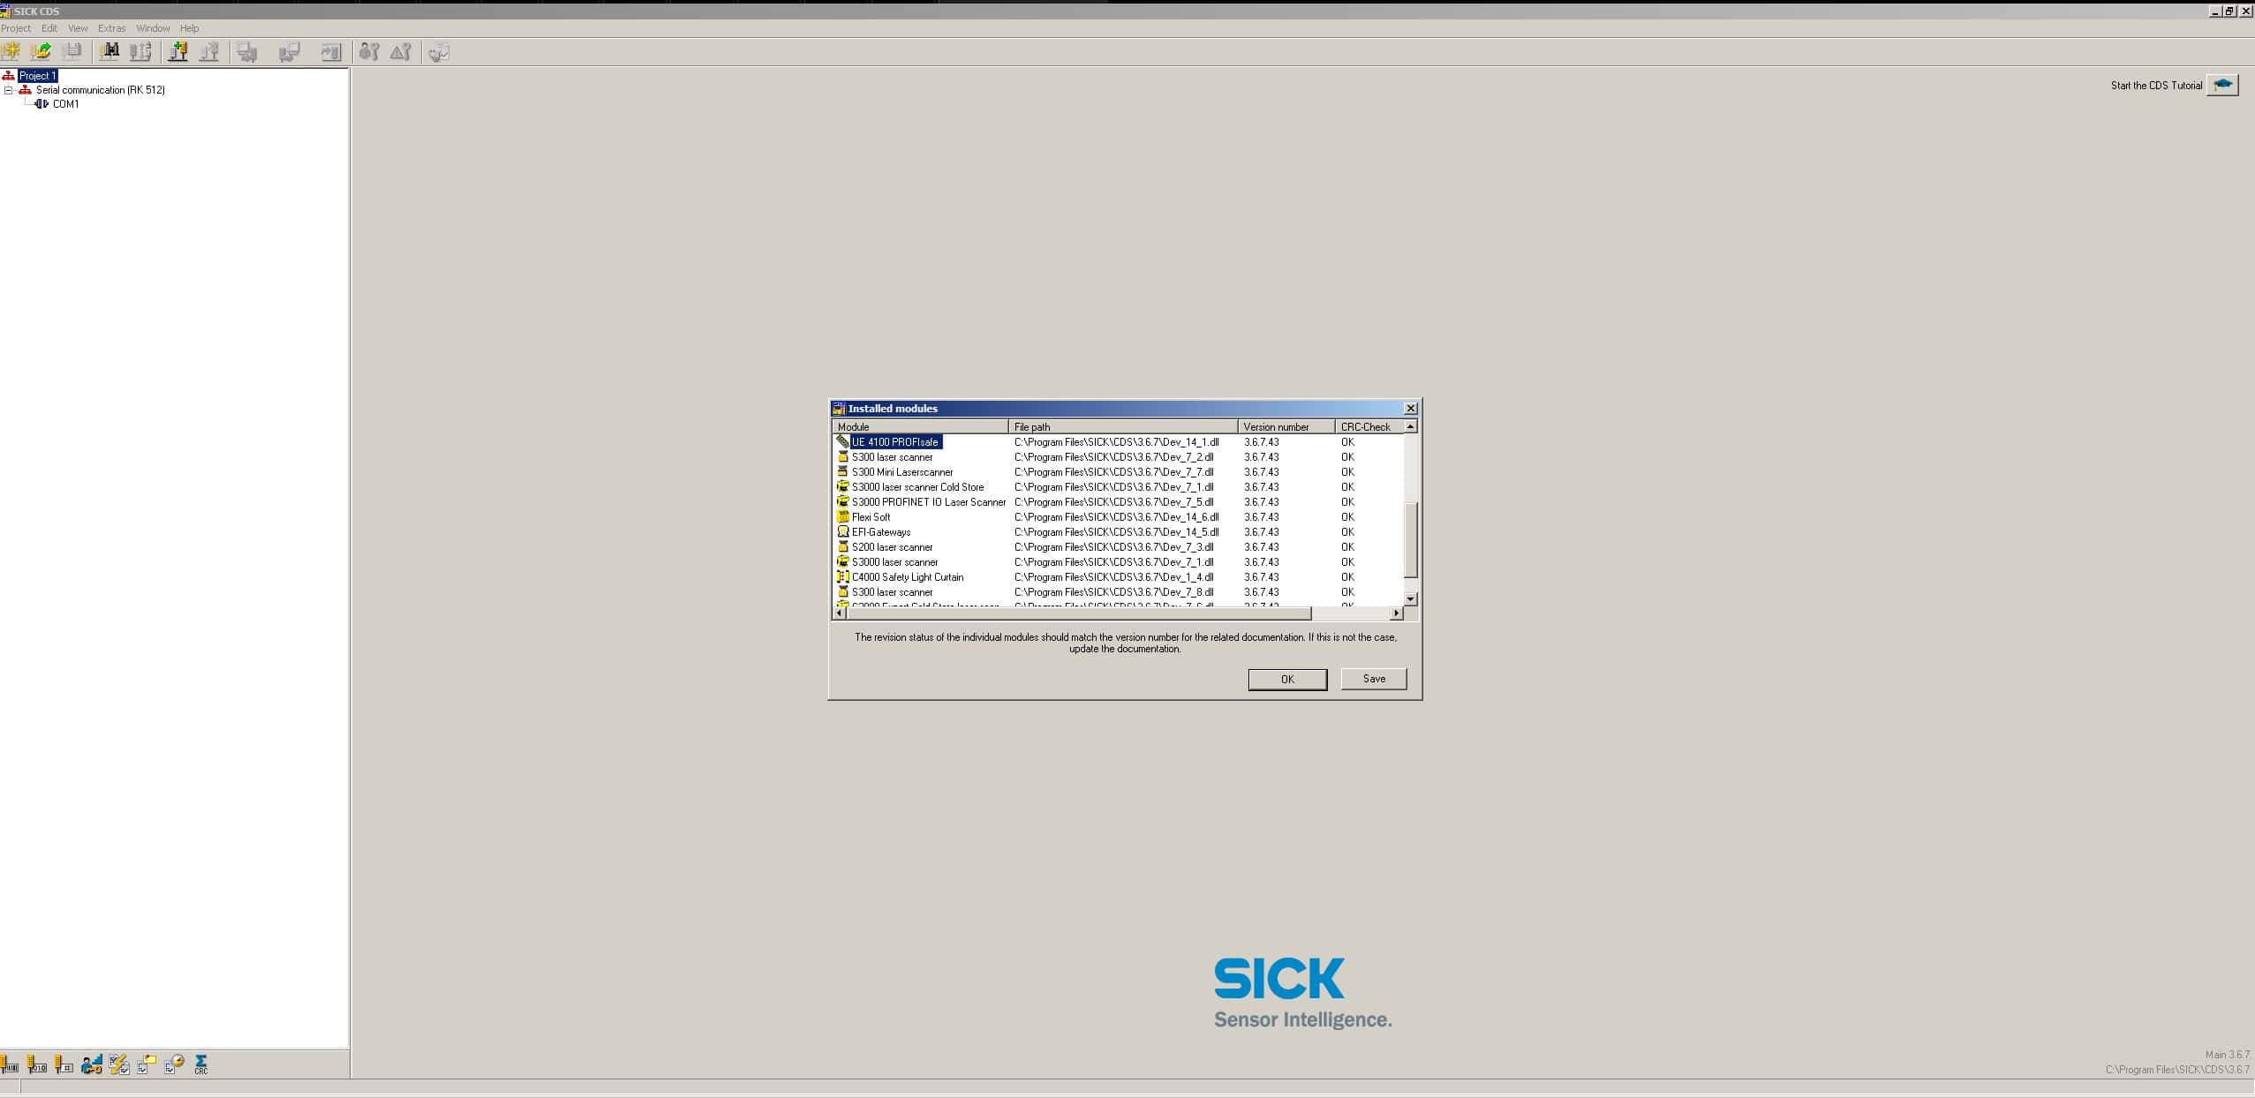Image resolution: width=2255 pixels, height=1098 pixels.
Task: Click the add-device toolbar icon with green plus
Action: (x=177, y=51)
